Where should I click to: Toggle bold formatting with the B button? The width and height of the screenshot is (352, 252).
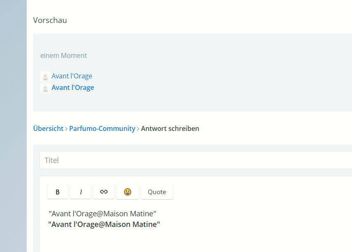click(58, 192)
